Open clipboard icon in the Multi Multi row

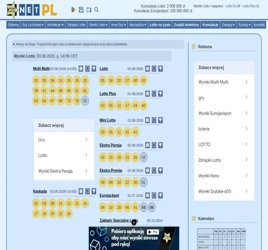(x=81, y=69)
